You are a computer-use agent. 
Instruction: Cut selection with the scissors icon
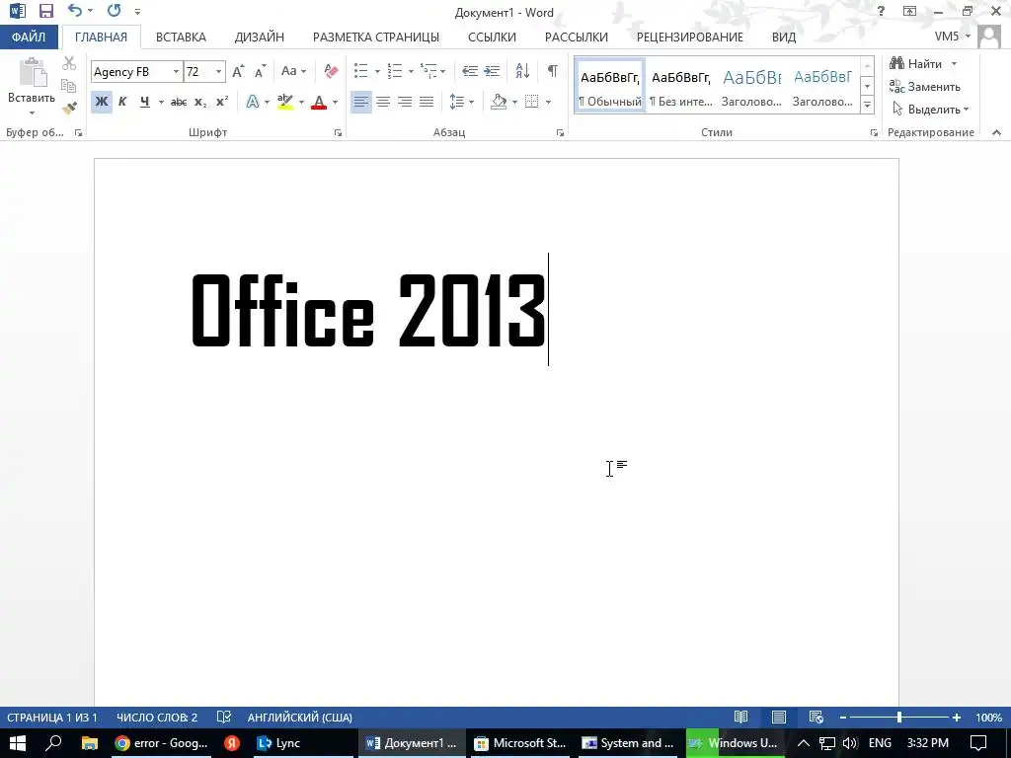(x=69, y=63)
